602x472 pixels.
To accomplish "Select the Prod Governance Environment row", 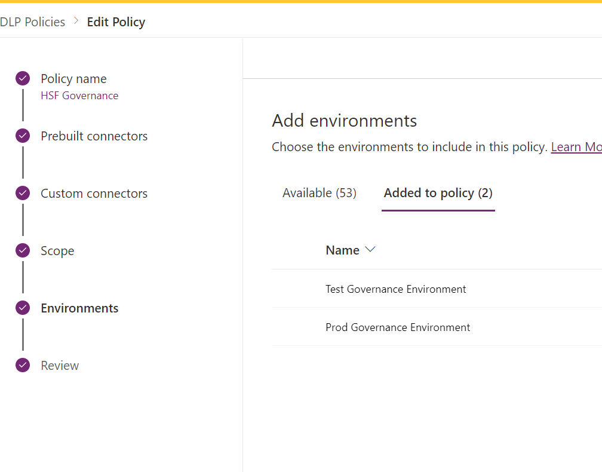I will pyautogui.click(x=397, y=327).
